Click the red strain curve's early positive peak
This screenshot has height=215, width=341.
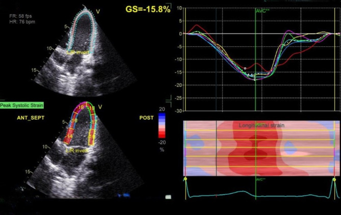pyautogui.click(x=196, y=25)
